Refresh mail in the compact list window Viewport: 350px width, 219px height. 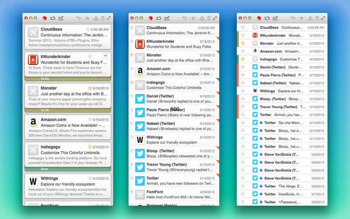coord(267,18)
